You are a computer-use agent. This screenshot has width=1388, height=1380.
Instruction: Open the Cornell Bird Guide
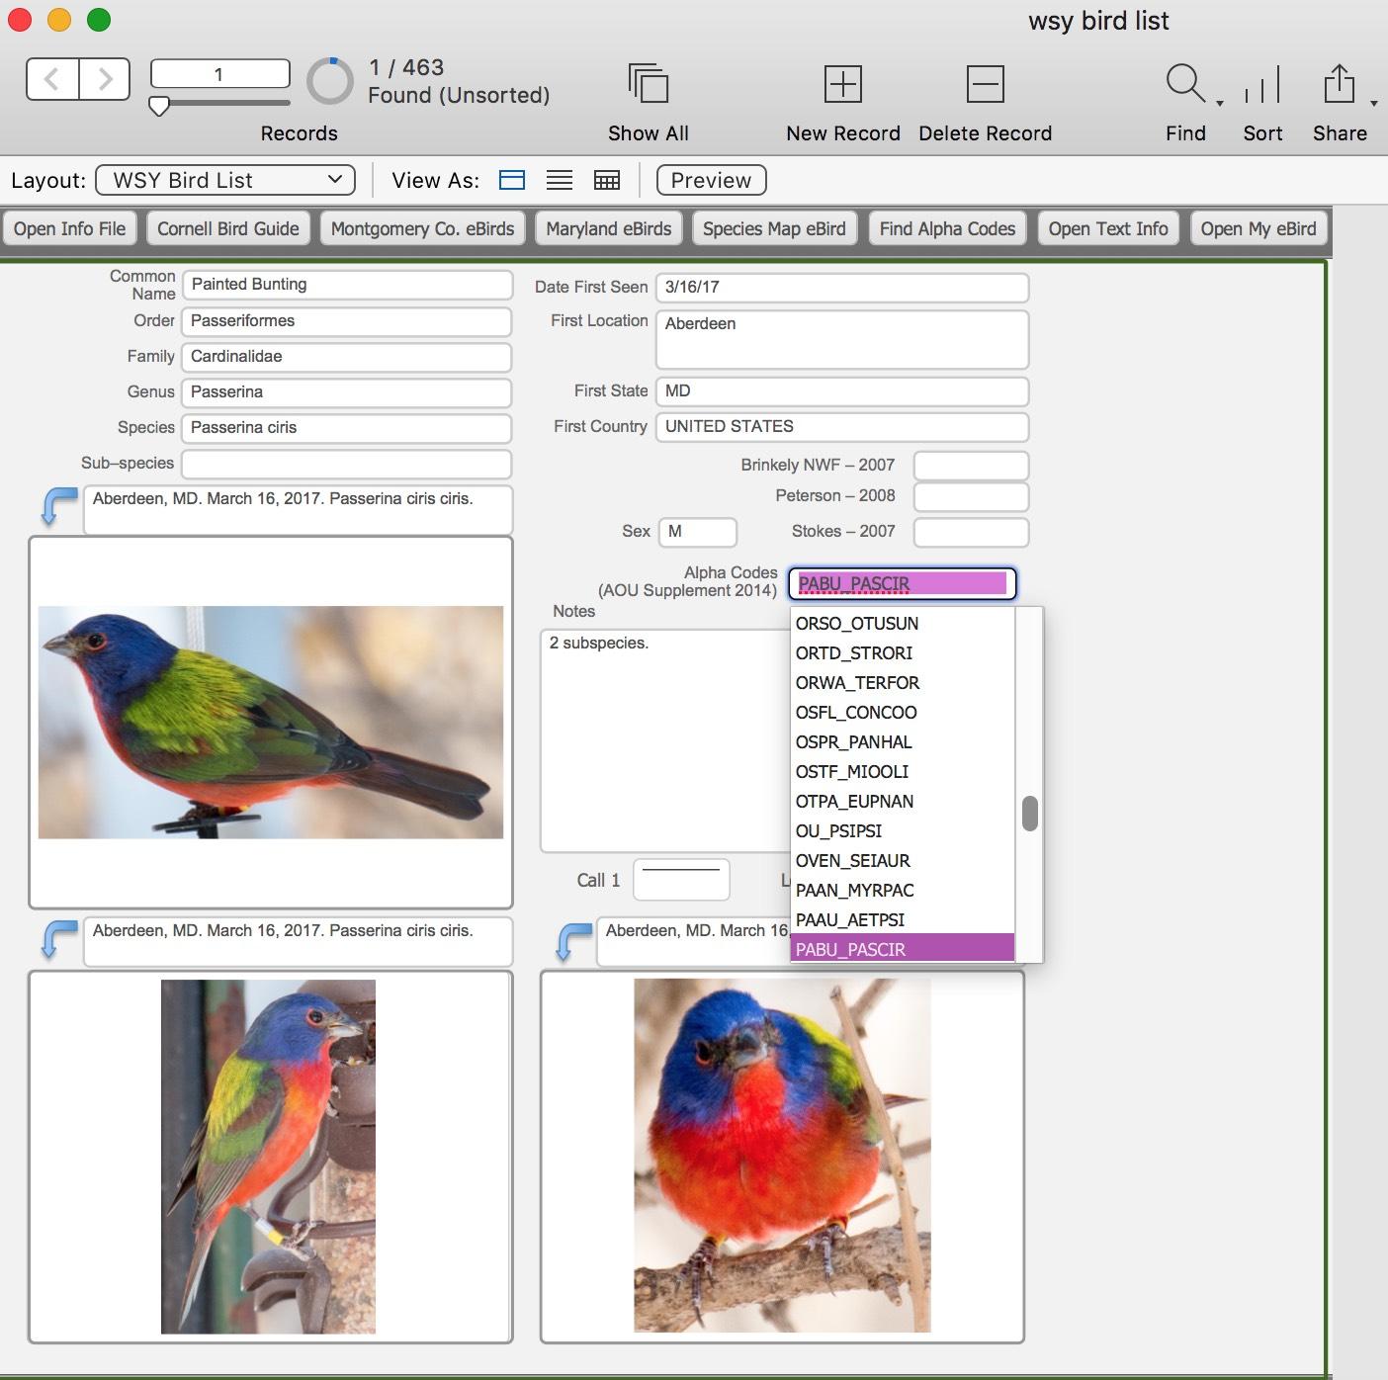pyautogui.click(x=228, y=228)
